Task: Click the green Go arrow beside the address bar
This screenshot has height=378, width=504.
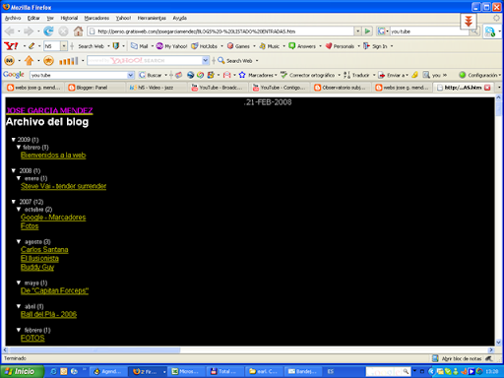Action: tap(367, 31)
